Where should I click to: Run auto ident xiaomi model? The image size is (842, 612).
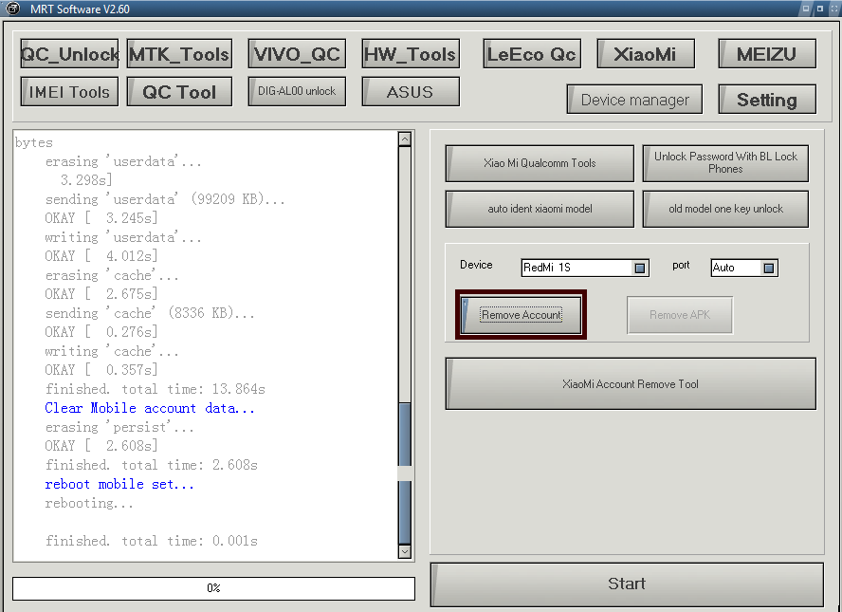click(540, 209)
